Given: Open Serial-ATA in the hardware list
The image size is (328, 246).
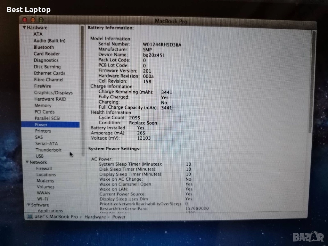Looking at the screenshot, I should pyautogui.click(x=46, y=143).
